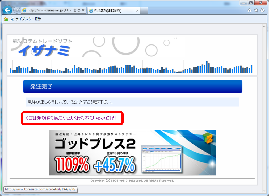The height and width of the screenshot is (196, 269).
Task: Click the browser Forward arrow button
Action: (17, 10)
